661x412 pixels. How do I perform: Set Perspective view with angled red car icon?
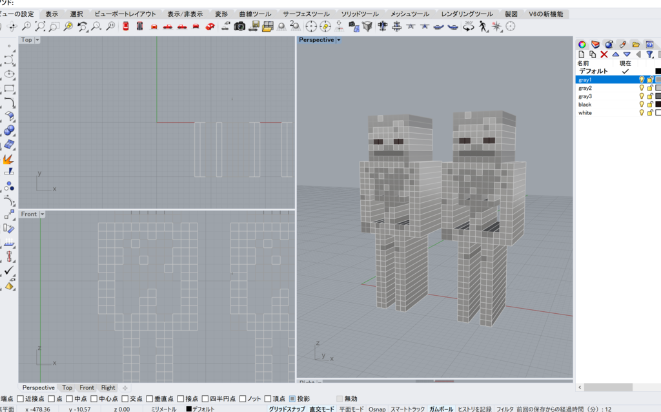coord(210,26)
